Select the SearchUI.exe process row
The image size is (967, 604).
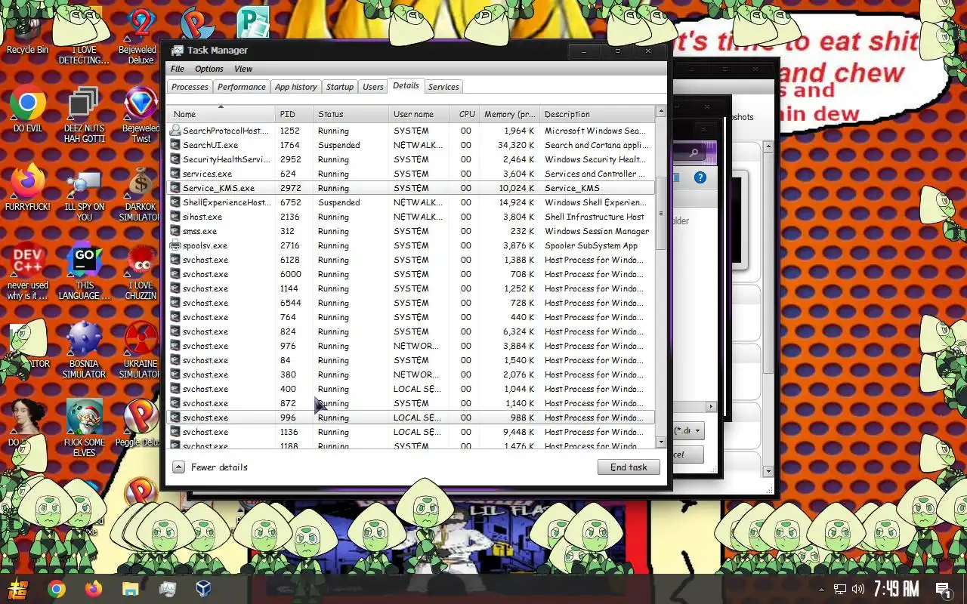[411, 145]
